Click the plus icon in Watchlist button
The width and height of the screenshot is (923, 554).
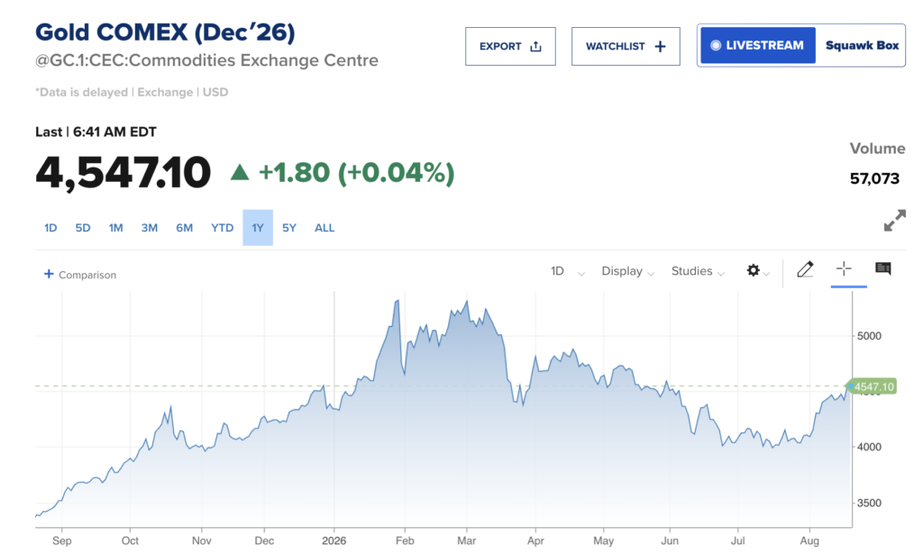point(660,47)
